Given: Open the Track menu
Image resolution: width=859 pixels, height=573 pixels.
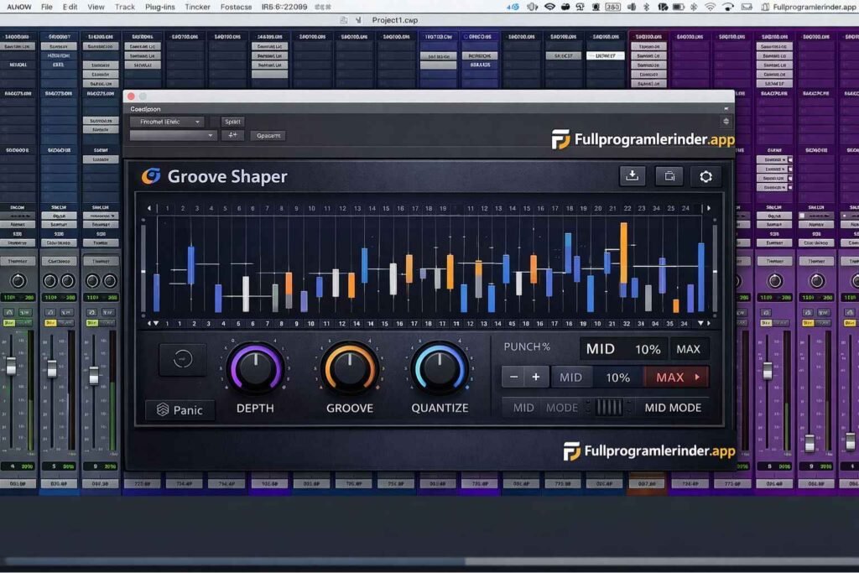Looking at the screenshot, I should [123, 6].
